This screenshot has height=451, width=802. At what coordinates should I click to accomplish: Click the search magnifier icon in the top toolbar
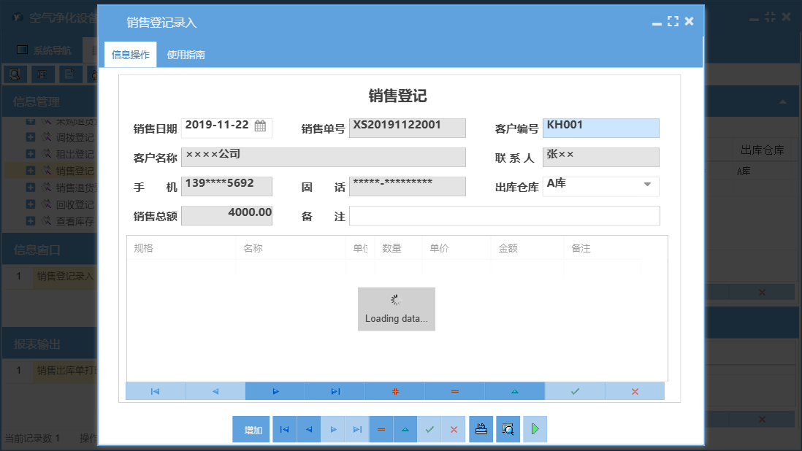(x=15, y=74)
